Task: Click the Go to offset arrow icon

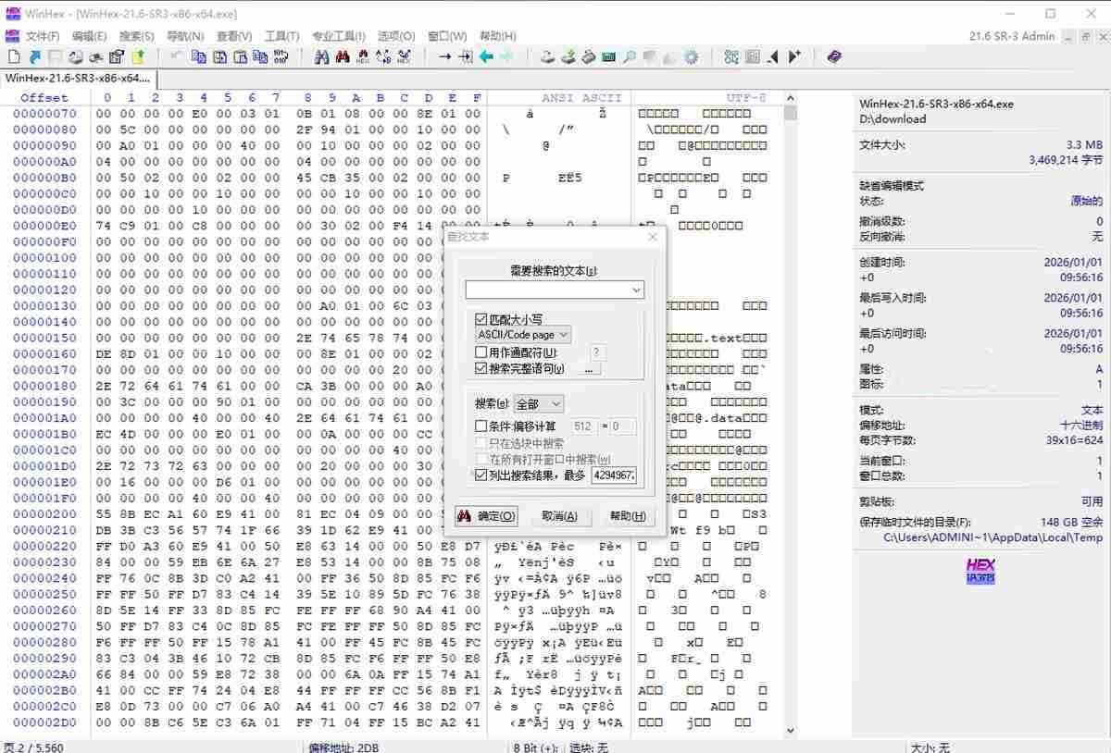Action: click(444, 56)
